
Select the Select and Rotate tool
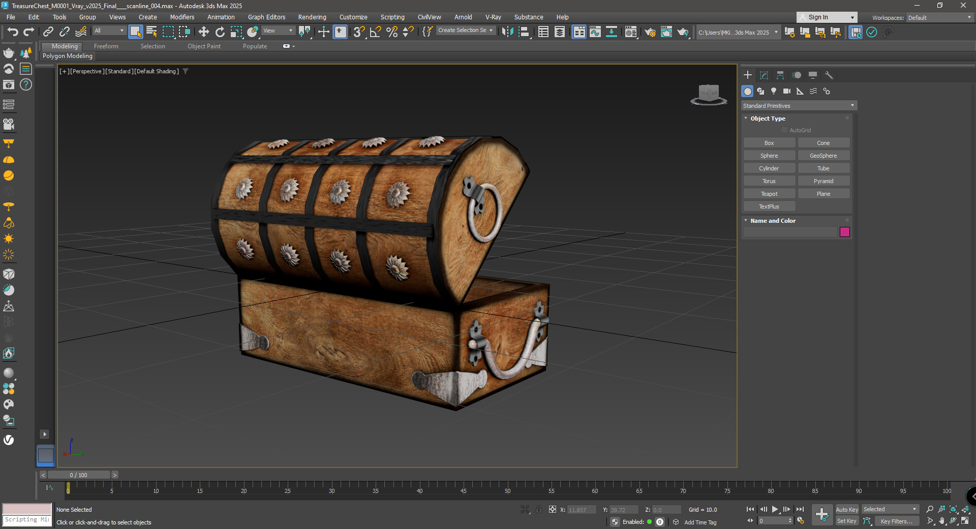tap(220, 32)
